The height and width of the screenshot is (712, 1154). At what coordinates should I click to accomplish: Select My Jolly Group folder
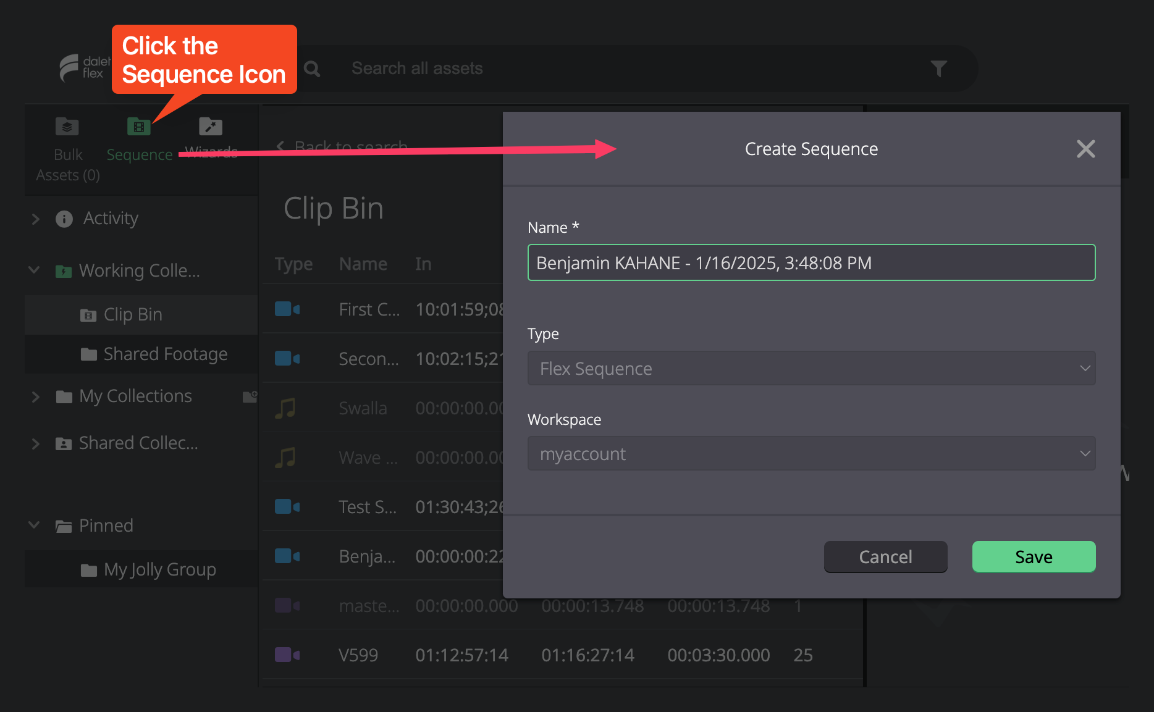(147, 569)
